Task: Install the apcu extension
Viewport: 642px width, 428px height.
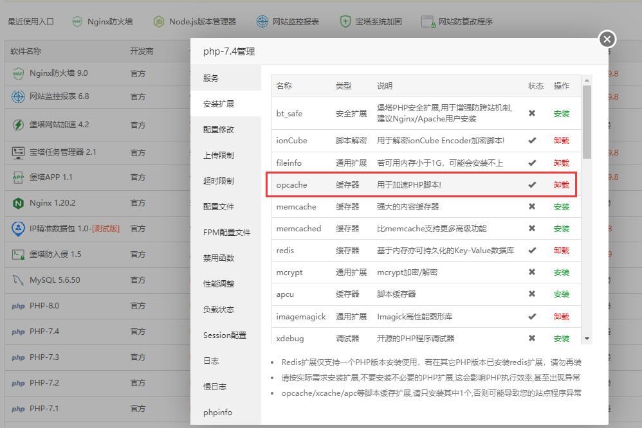Action: 562,294
